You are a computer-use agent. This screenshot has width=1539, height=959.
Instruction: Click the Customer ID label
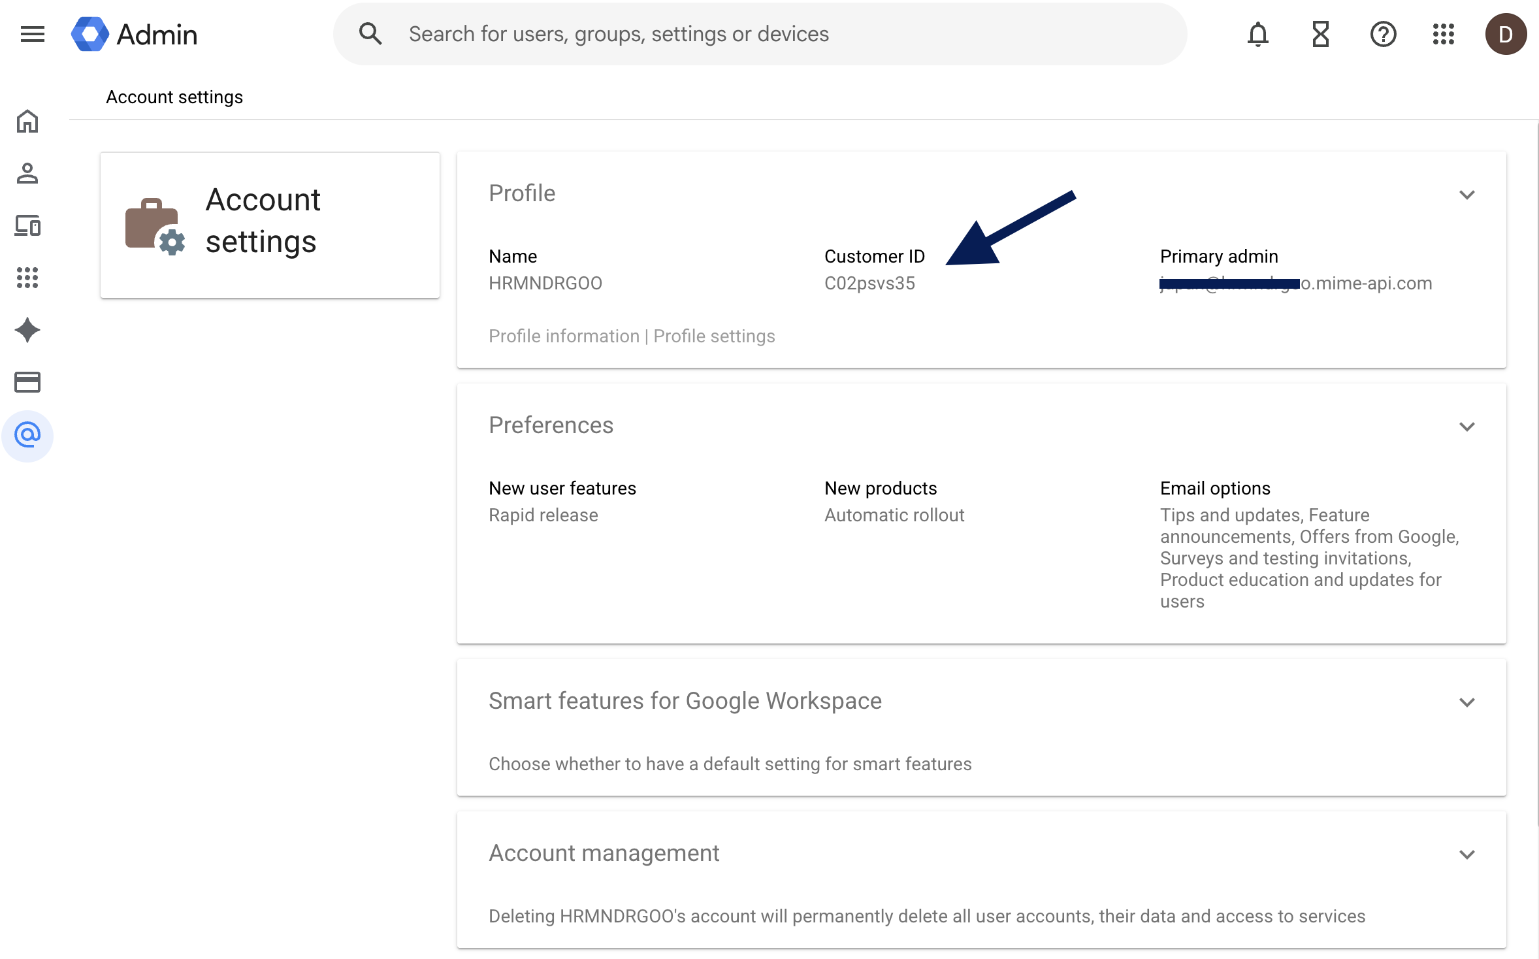coord(875,256)
